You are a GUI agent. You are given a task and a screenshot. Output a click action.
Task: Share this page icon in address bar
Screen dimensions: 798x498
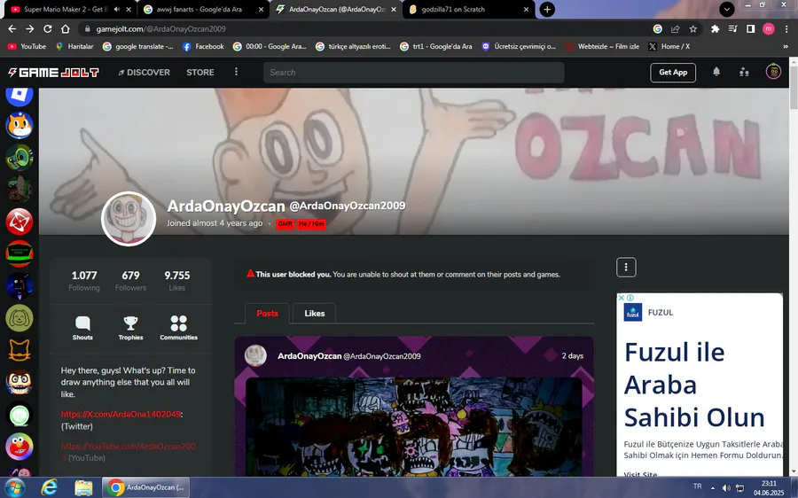tap(676, 29)
